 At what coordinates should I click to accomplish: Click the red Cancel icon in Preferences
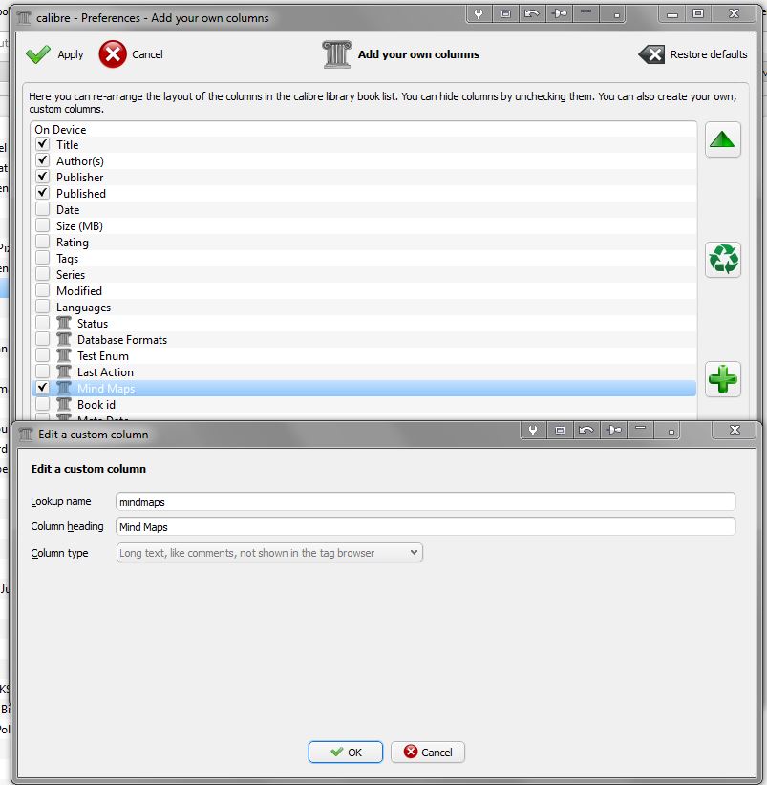(x=113, y=54)
